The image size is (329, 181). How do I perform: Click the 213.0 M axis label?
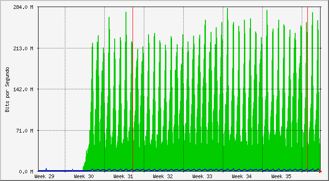[x=24, y=48]
